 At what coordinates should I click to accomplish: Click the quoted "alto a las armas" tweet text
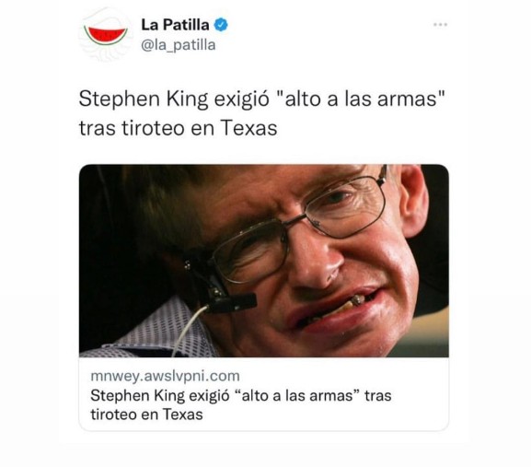point(360,99)
